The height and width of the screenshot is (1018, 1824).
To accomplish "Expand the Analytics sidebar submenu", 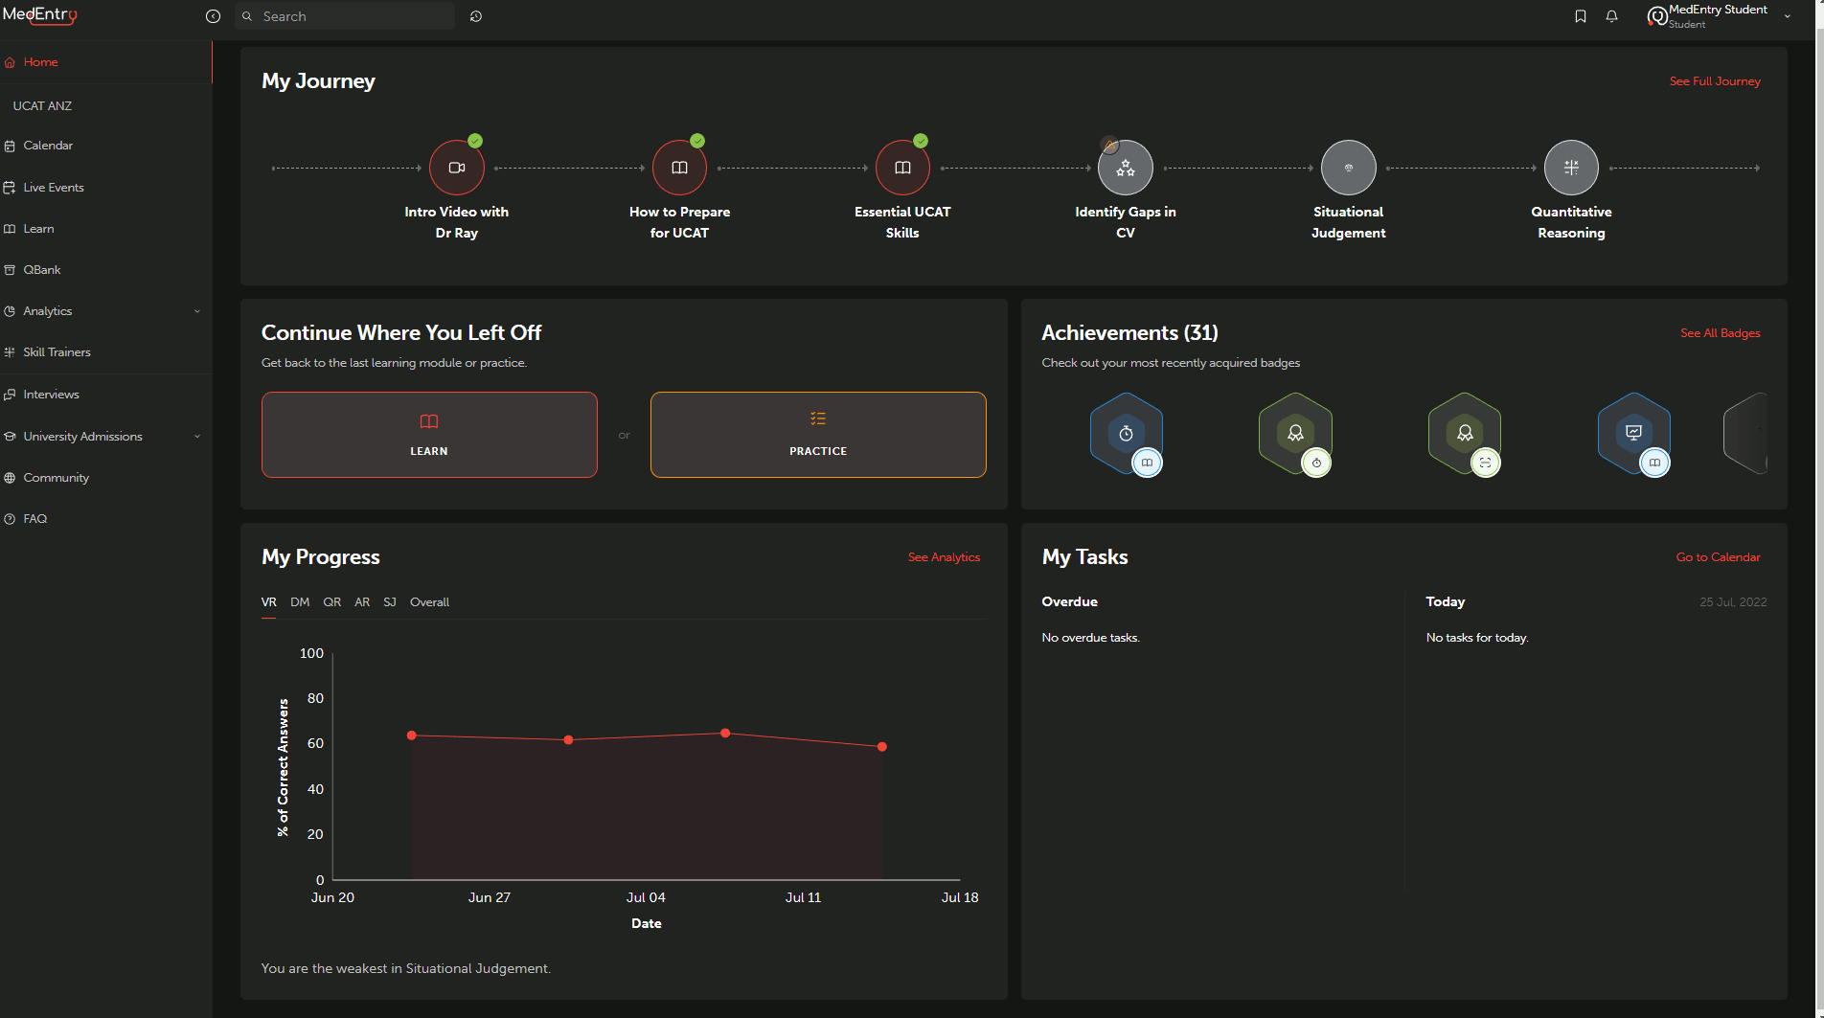I will 197,311.
